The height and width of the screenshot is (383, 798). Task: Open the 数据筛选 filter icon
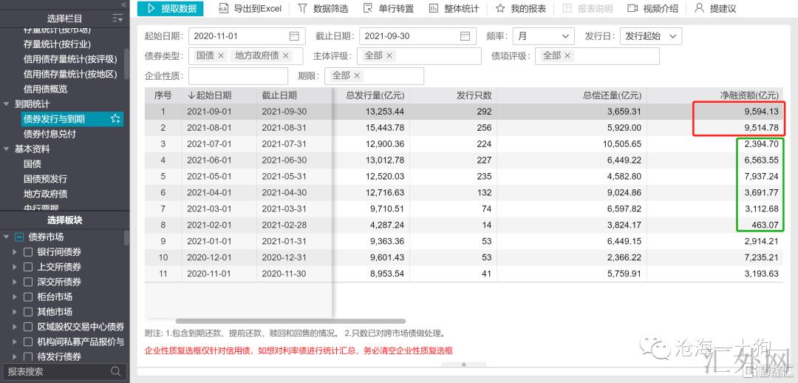(x=302, y=9)
